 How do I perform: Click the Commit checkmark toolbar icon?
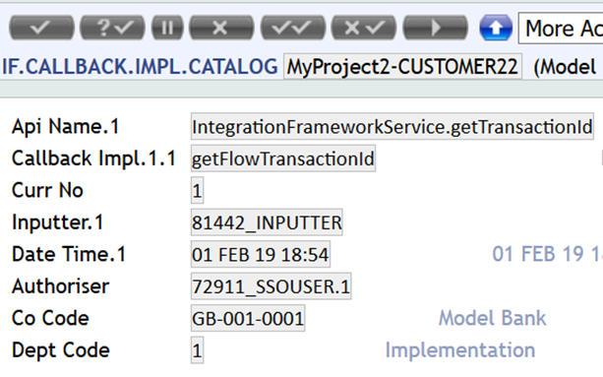coord(41,28)
